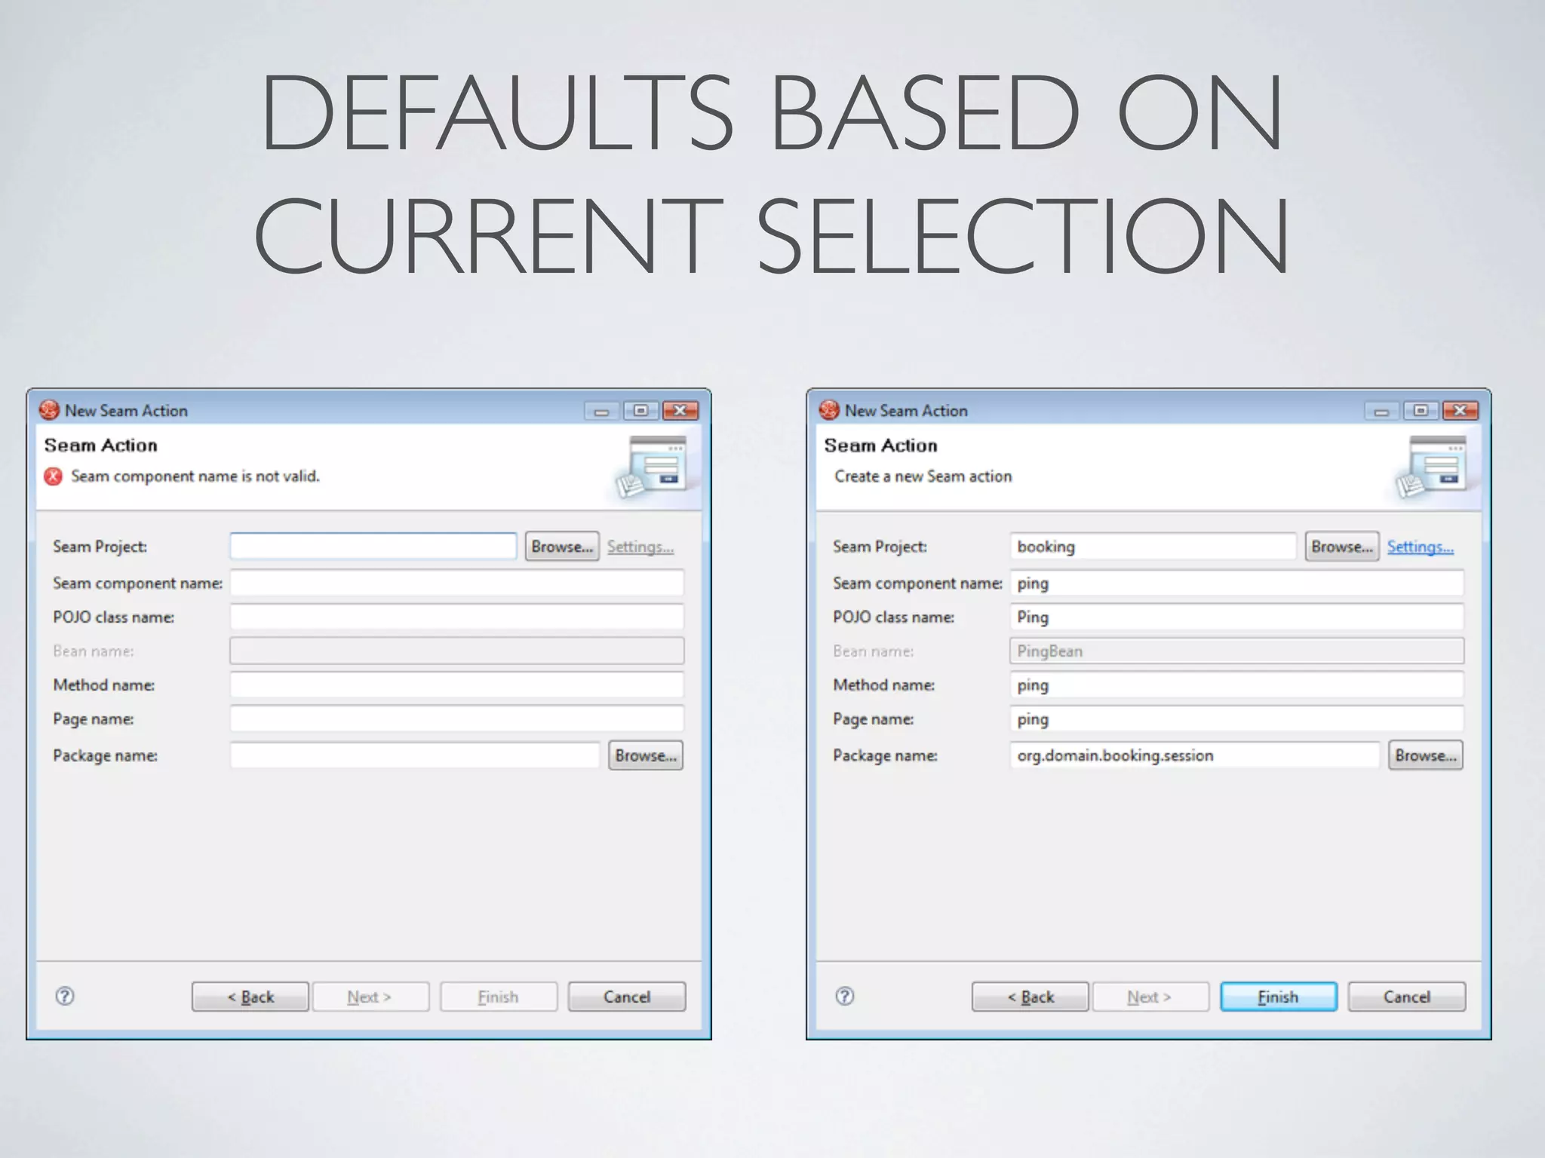Open Settings link next to booking project

tap(1420, 547)
